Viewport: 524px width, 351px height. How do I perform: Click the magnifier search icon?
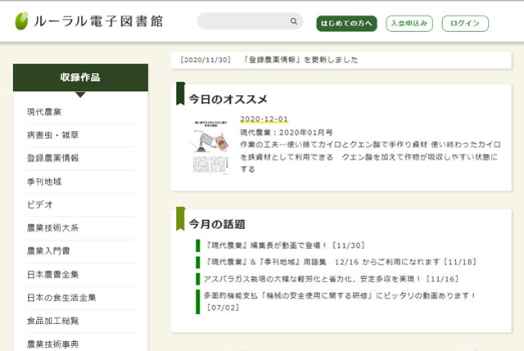pos(294,22)
